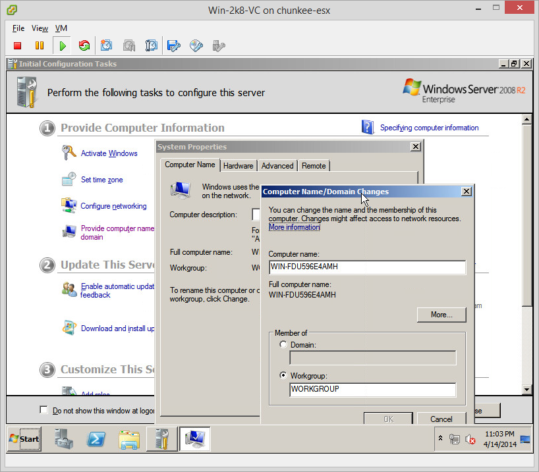This screenshot has width=539, height=472.
Task: Open the View menu
Action: pos(40,28)
